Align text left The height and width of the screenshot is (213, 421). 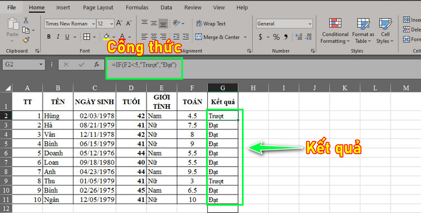144,37
